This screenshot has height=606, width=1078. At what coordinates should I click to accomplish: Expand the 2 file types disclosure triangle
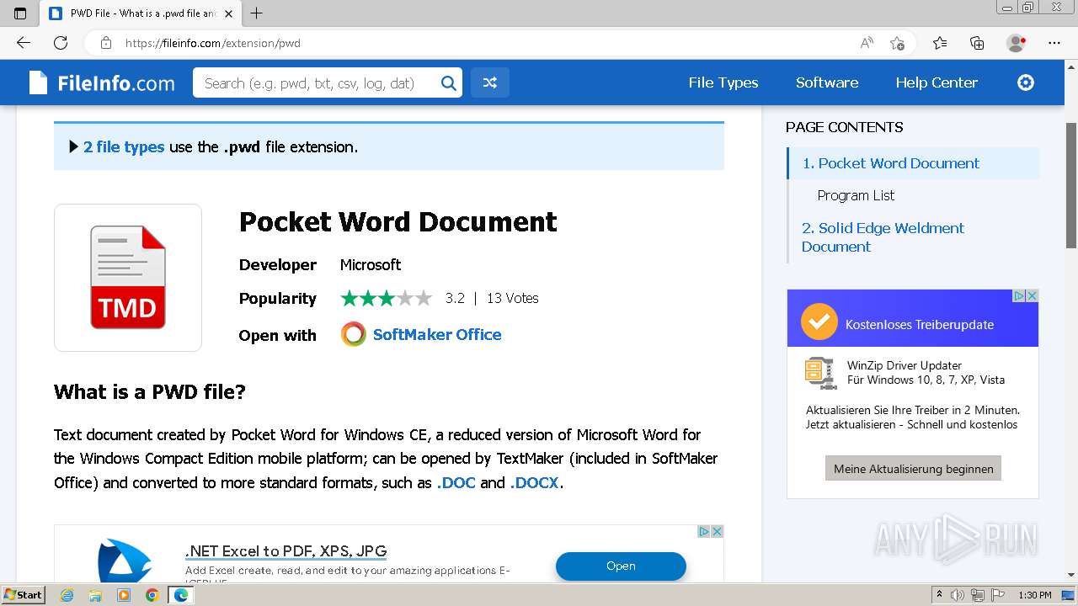point(73,146)
